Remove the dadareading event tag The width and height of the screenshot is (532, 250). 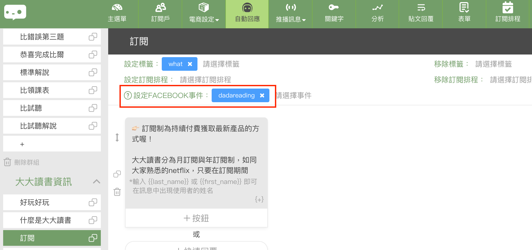coord(262,95)
